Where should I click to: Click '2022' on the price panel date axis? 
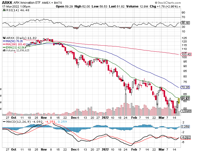click(105, 118)
